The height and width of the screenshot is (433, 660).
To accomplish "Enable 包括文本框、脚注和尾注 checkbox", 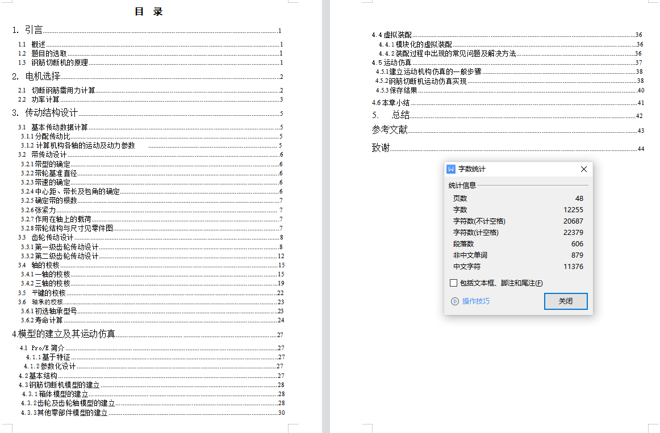I will click(453, 283).
